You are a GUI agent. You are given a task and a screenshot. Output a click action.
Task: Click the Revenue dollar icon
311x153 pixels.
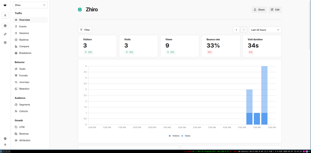(x=16, y=134)
